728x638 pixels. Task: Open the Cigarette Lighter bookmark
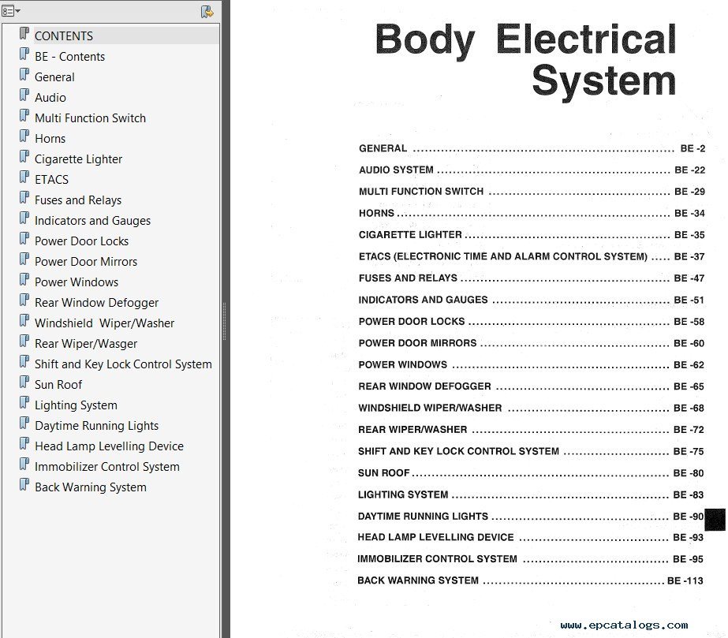[78, 159]
